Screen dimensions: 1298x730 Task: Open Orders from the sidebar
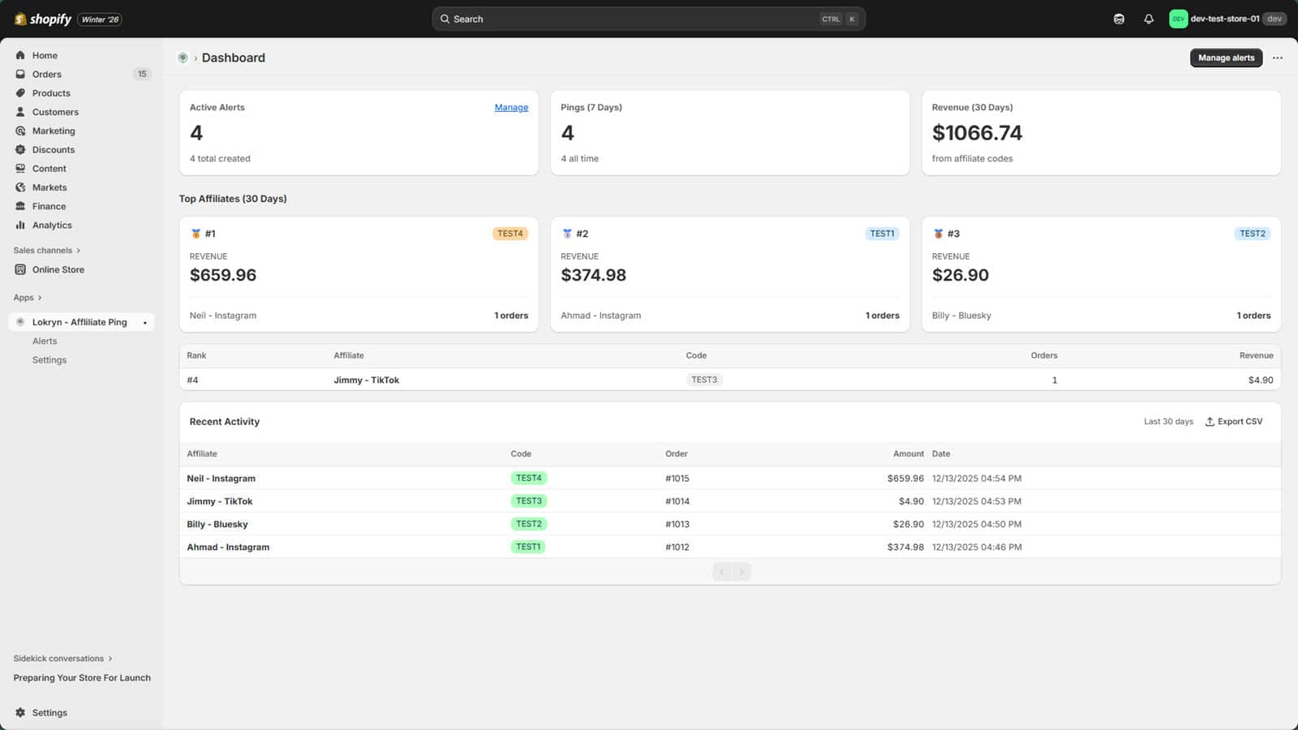(46, 74)
